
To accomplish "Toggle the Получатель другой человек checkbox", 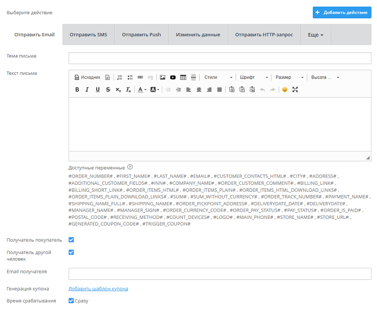I will point(71,252).
